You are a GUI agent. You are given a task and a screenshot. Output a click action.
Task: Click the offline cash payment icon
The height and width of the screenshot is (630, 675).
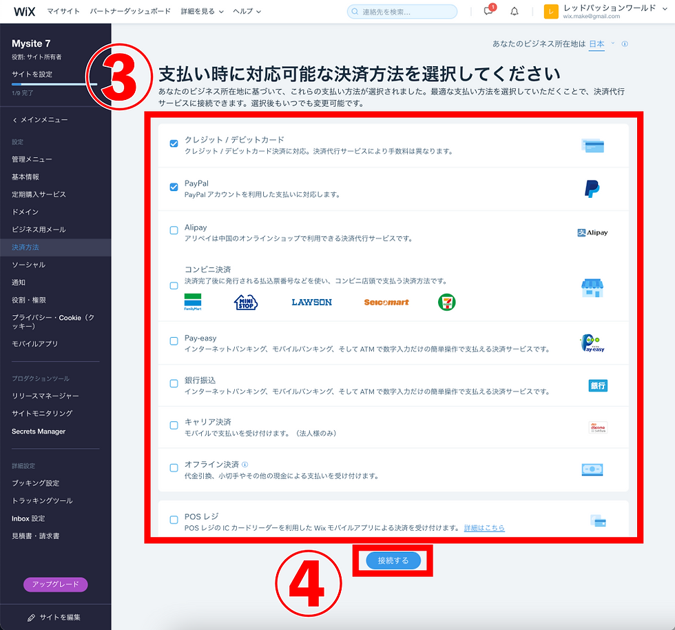pos(592,469)
